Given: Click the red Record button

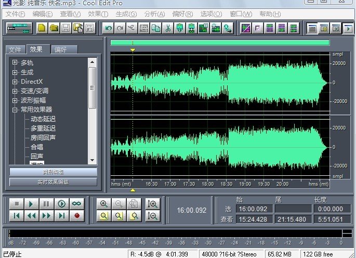Looking at the screenshot, I should (x=77, y=215).
